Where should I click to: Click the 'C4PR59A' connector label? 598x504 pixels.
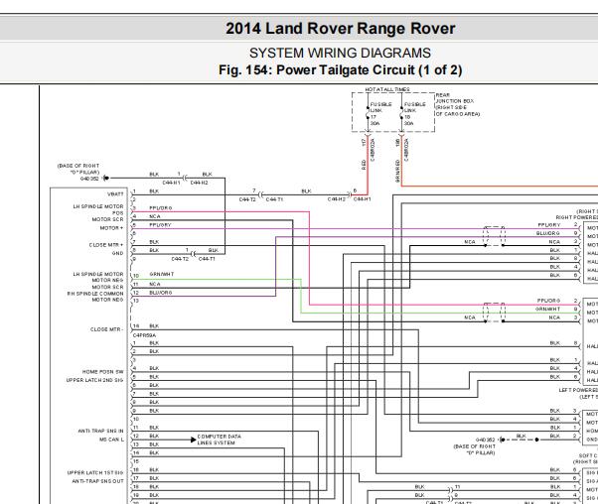(144, 335)
